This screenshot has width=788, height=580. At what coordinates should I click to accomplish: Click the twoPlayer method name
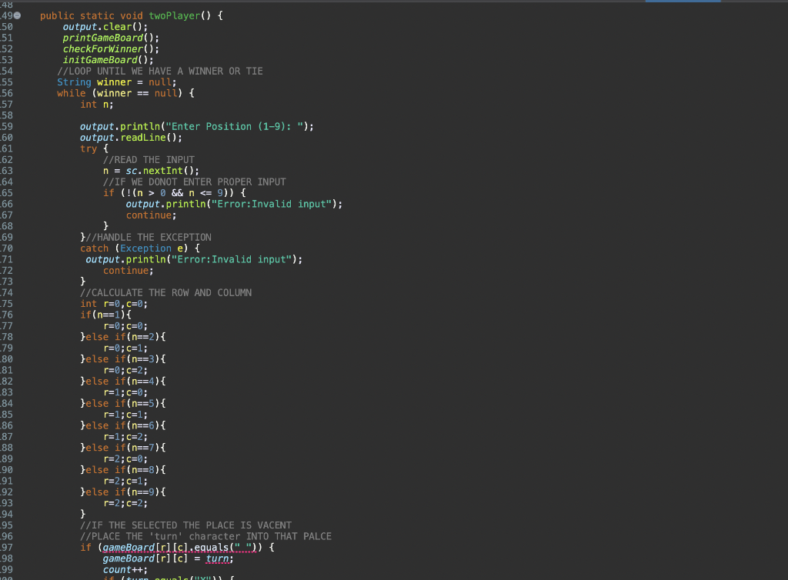(x=175, y=15)
